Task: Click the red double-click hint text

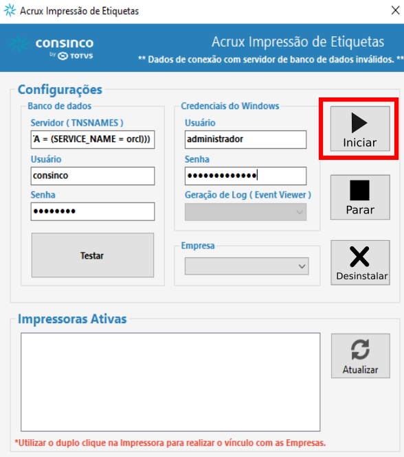Action: tap(170, 443)
